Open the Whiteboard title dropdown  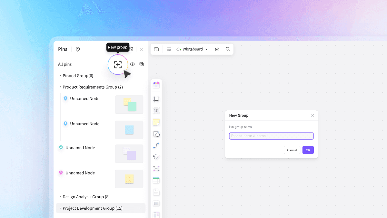(192, 49)
